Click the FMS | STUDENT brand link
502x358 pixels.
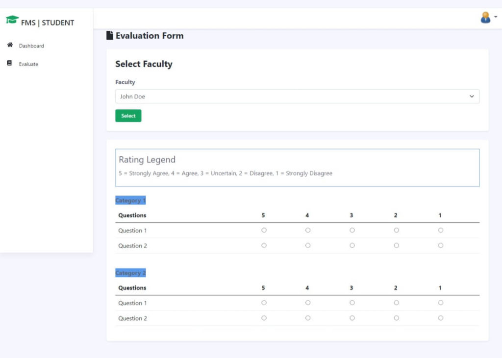[x=47, y=22]
